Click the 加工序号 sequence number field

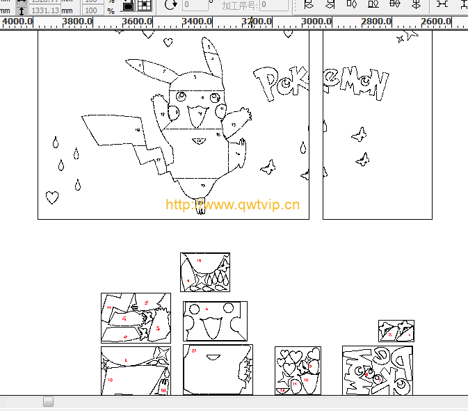(274, 5)
